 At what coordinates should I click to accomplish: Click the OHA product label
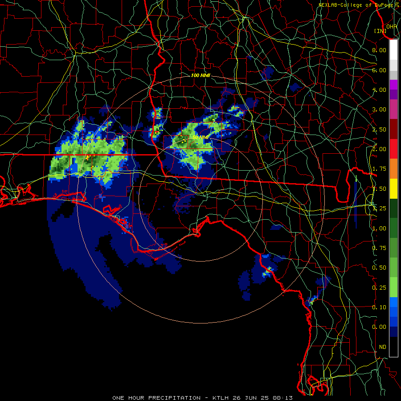pos(391,26)
